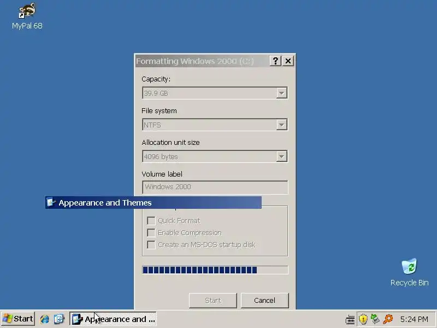Open the File system NTFS dropdown
The image size is (437, 328).
tap(281, 125)
